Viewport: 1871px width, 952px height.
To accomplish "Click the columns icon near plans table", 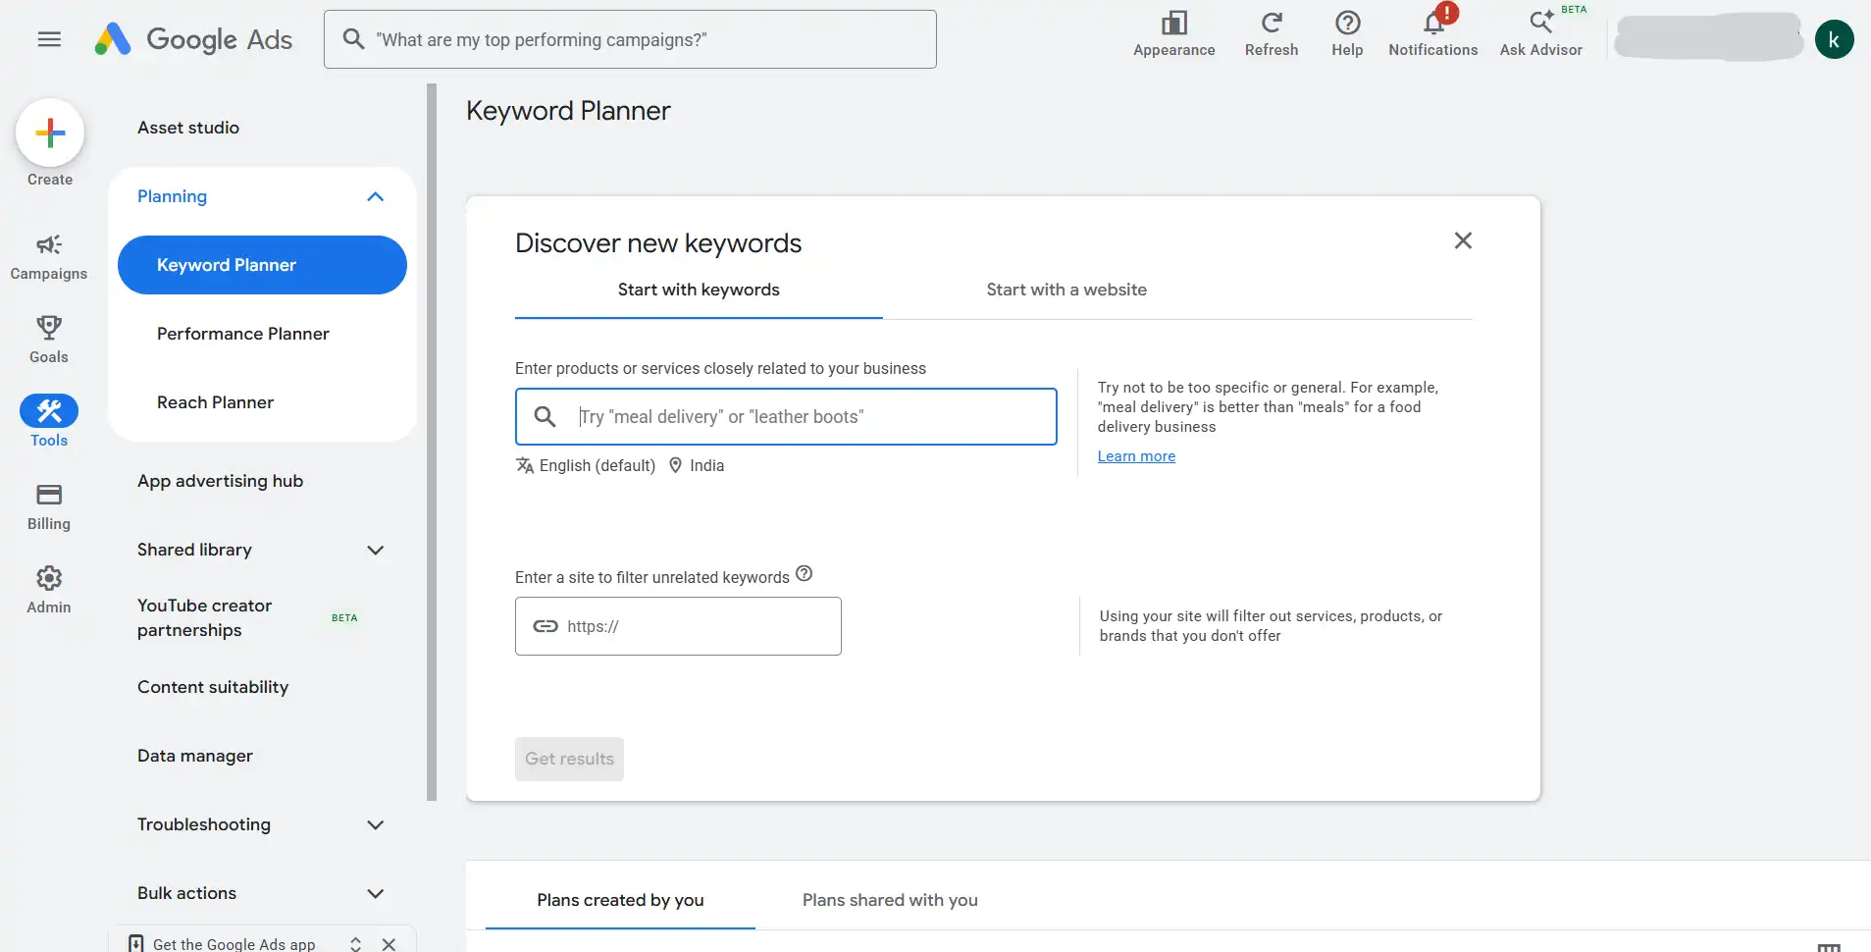I will 1829,947.
